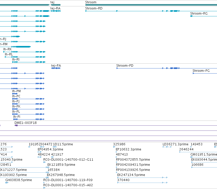
Task: Select the Ih-RK transcript label
Action: pyautogui.click(x=8, y=49)
